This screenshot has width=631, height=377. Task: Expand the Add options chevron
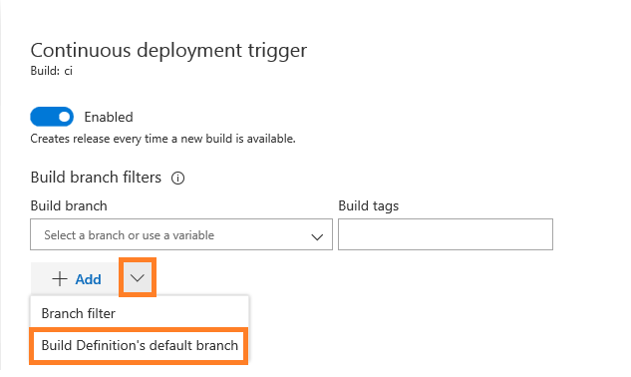pos(138,277)
